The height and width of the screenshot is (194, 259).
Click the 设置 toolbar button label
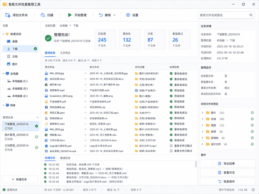click(135, 15)
